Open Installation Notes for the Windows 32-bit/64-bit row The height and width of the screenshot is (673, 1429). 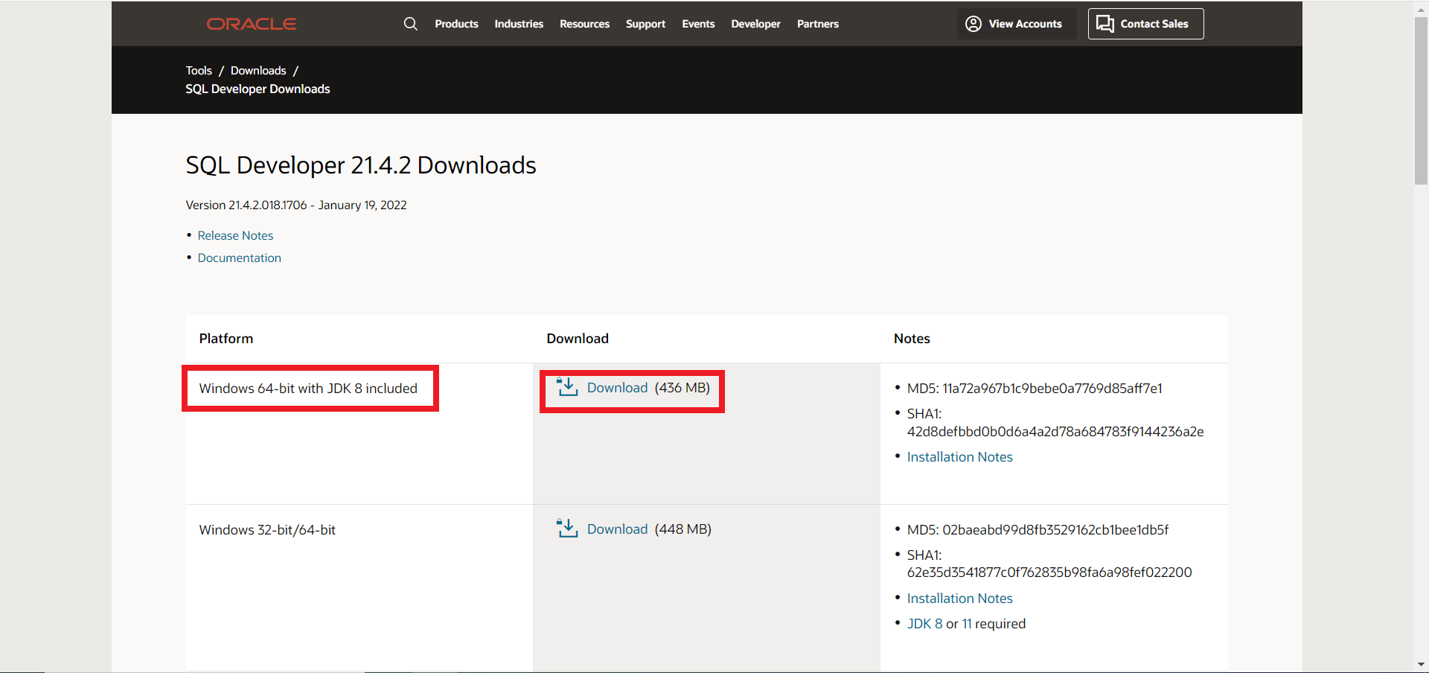tap(959, 599)
